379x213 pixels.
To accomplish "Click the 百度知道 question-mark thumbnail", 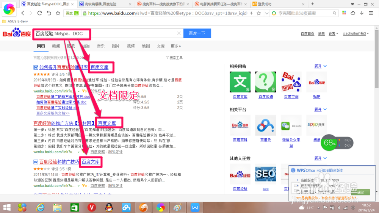I will [x=266, y=82].
